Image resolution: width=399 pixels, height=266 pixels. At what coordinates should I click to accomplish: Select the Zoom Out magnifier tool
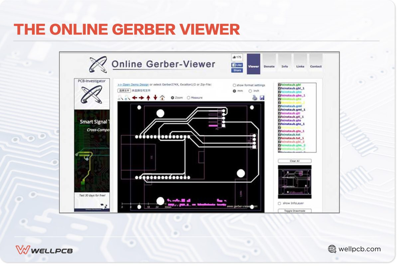coord(126,98)
